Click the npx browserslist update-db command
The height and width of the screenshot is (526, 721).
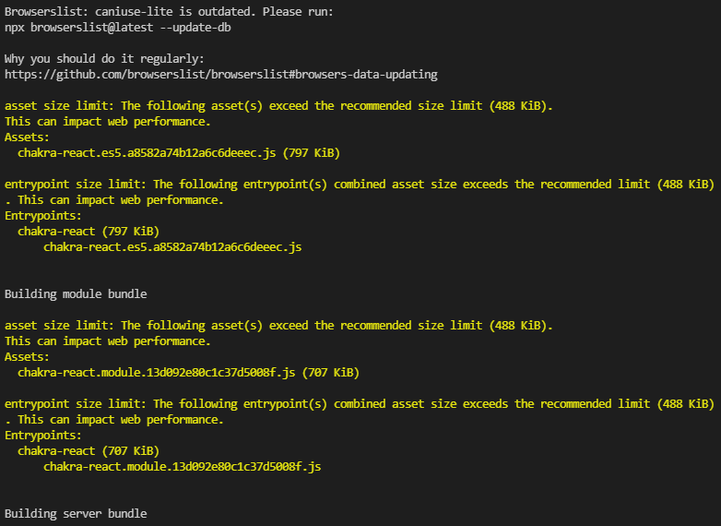(x=118, y=27)
